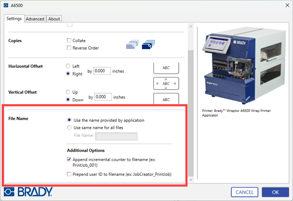Select the Up vertical offset option
Image resolution: width=293 pixels, height=201 pixels.
68,92
